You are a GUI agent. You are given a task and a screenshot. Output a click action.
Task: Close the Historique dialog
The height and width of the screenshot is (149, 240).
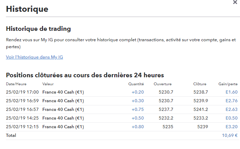235,2
